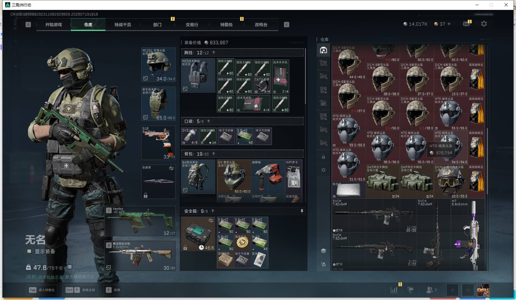Select the HIFI声卡 item
This screenshot has height=300, width=516.
tap(294, 177)
